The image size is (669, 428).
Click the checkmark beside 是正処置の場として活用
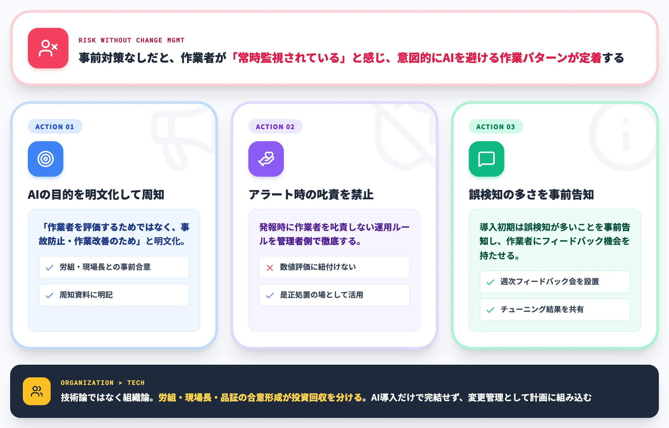(x=270, y=295)
